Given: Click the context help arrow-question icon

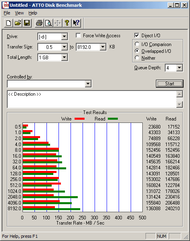Looking at the screenshot, I should [76, 23].
